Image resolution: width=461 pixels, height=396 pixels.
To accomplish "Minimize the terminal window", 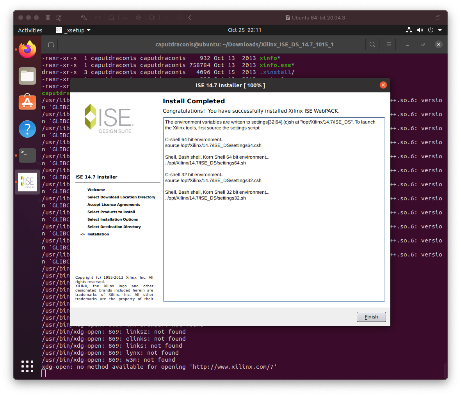I will (408, 44).
